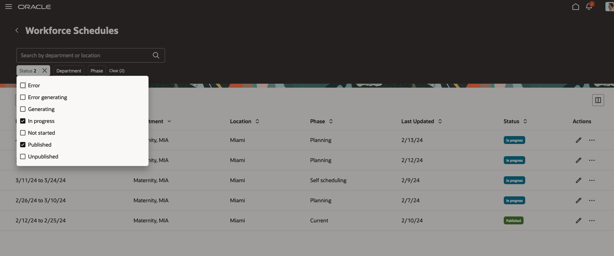Open the Phase filter dropdown
Image resolution: width=614 pixels, height=256 pixels.
[x=97, y=71]
